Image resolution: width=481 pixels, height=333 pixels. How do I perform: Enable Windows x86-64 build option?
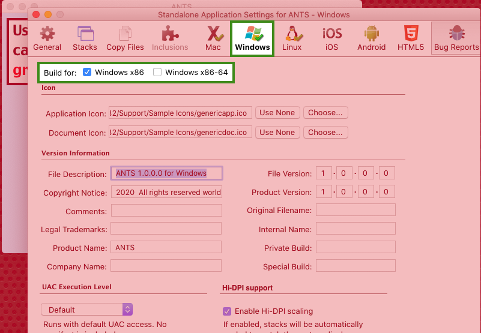157,72
